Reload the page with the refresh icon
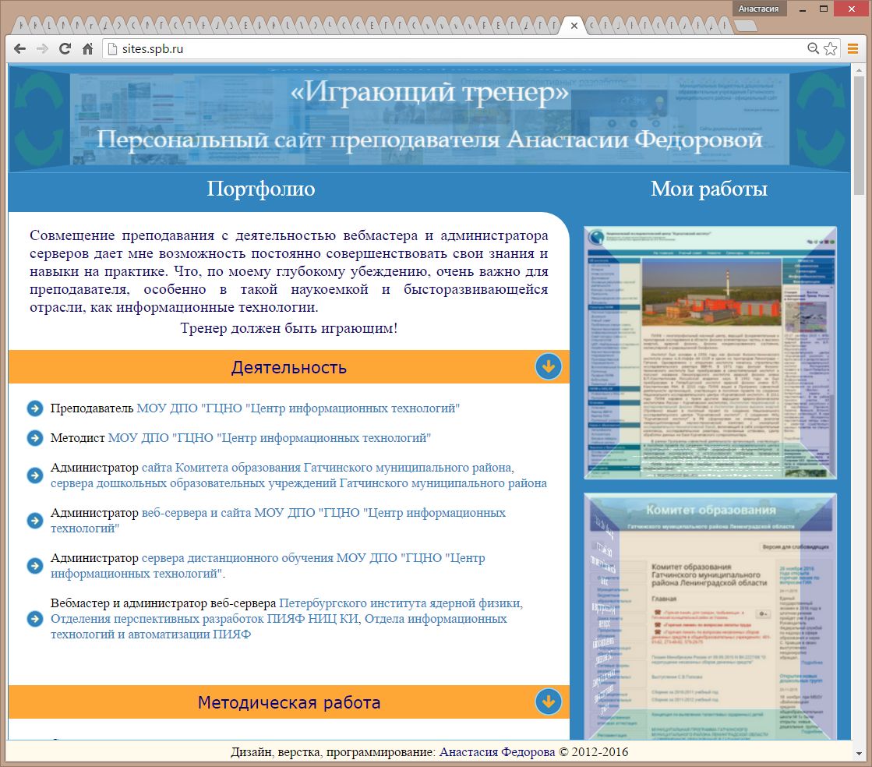 tap(65, 49)
